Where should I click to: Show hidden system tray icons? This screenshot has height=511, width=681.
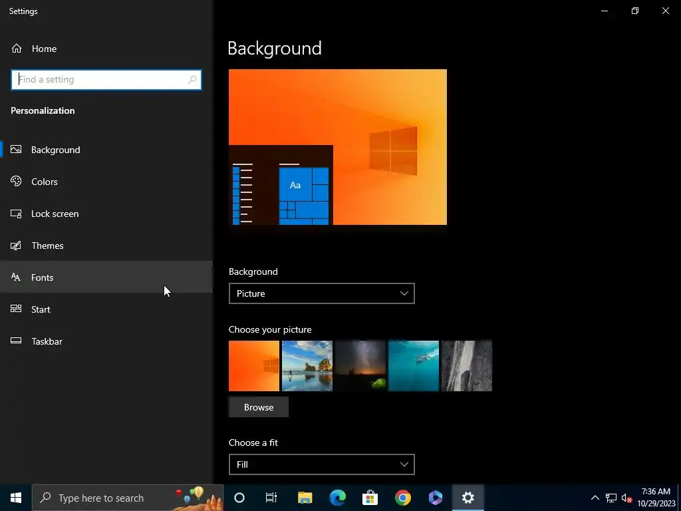[x=595, y=498]
